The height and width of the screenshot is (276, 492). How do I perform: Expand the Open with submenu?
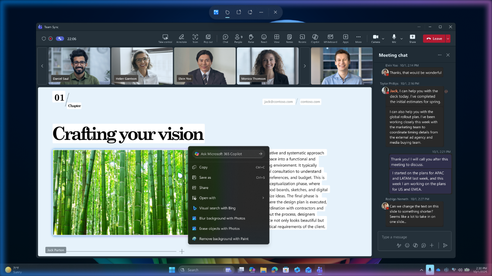229,198
